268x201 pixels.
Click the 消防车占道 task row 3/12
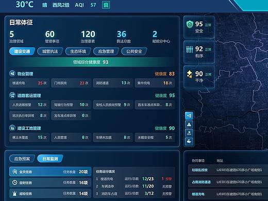coord(134,193)
